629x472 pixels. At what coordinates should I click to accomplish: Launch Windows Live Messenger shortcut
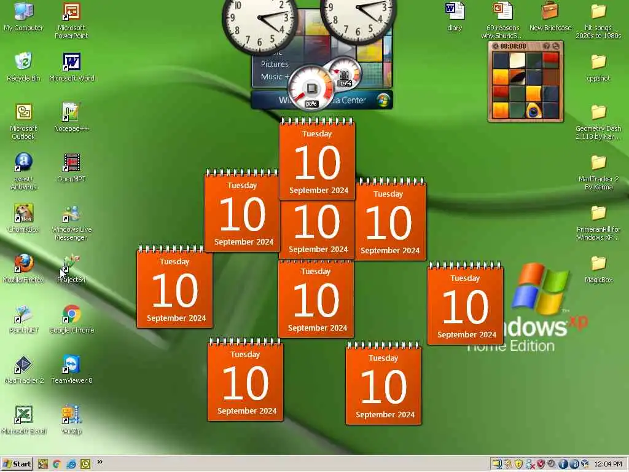pos(71,222)
